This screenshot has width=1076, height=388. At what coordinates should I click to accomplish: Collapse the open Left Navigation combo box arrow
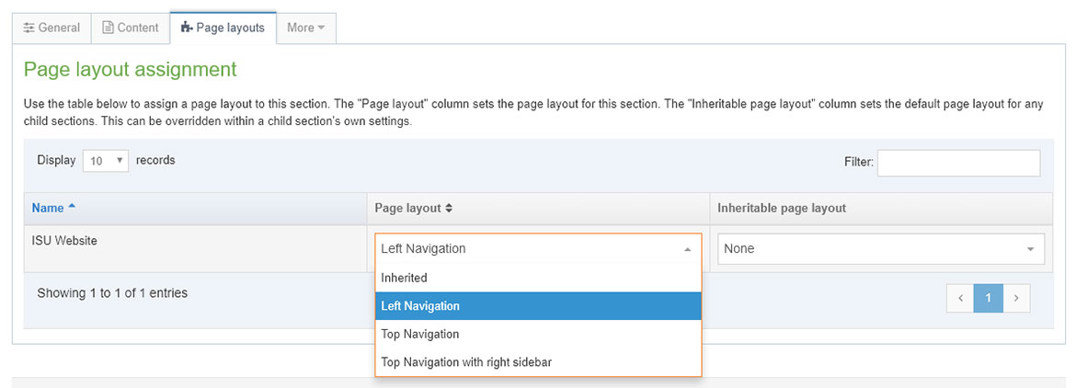click(687, 249)
